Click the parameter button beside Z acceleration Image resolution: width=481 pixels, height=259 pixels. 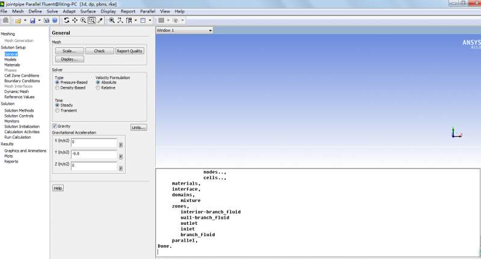pos(121,168)
